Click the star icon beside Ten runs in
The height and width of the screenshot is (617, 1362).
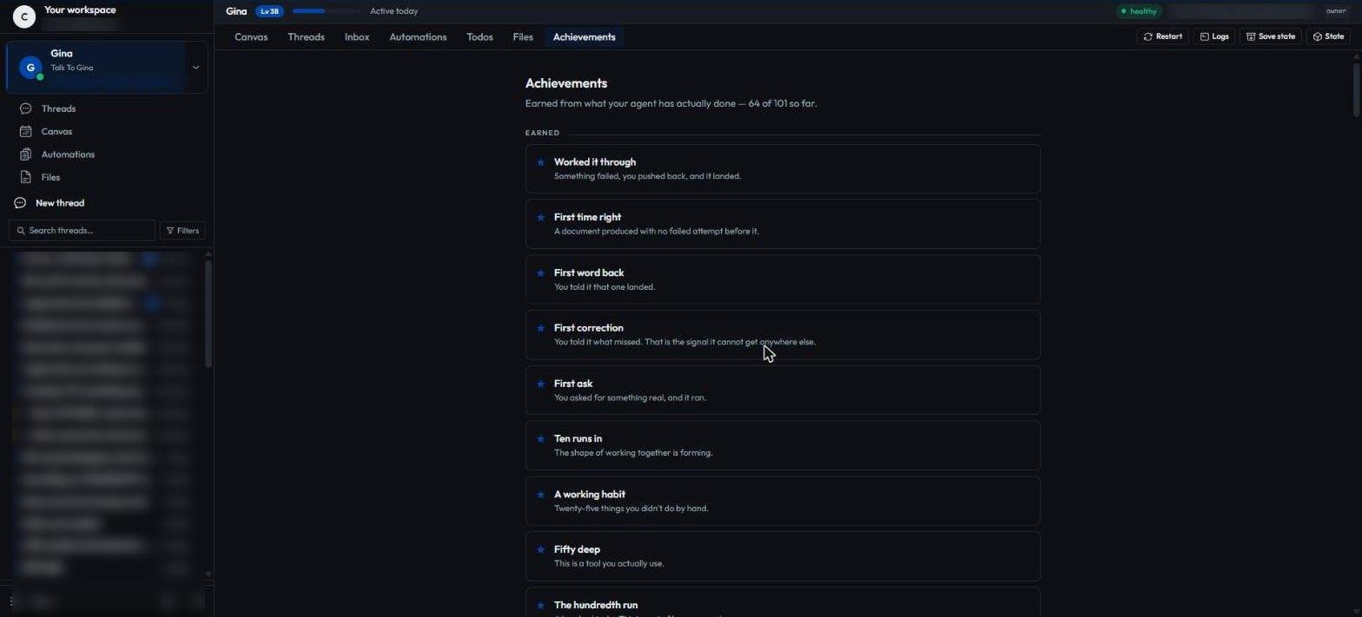(x=540, y=439)
